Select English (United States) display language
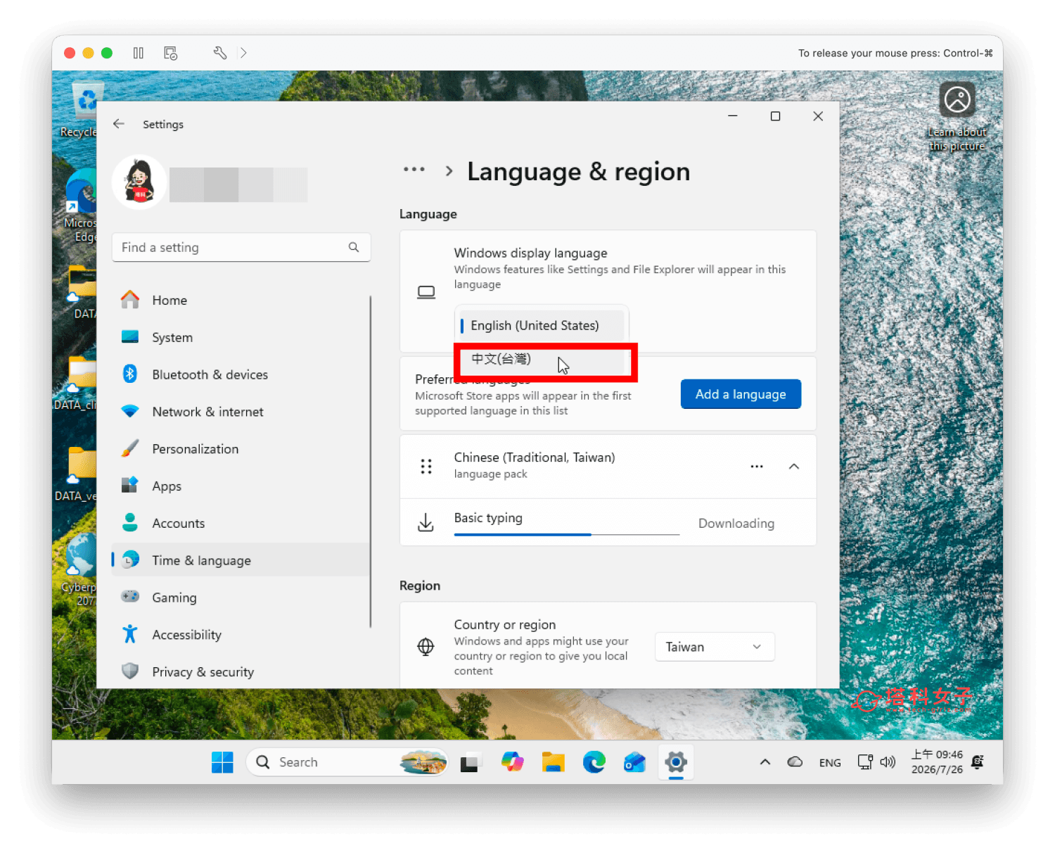The height and width of the screenshot is (853, 1055). (542, 325)
